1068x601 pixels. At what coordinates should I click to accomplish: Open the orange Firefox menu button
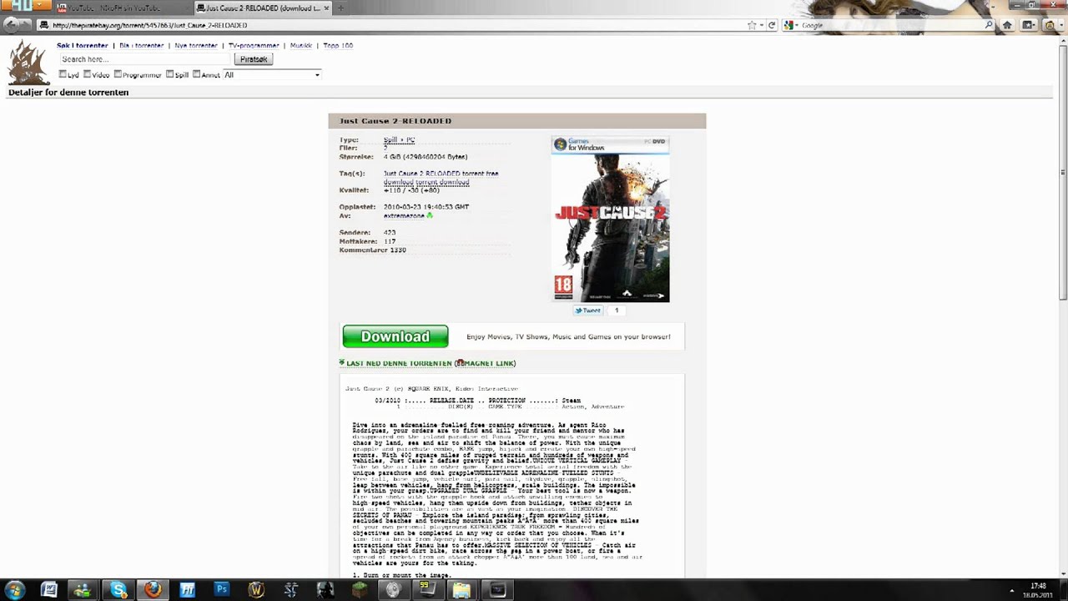[x=27, y=7]
